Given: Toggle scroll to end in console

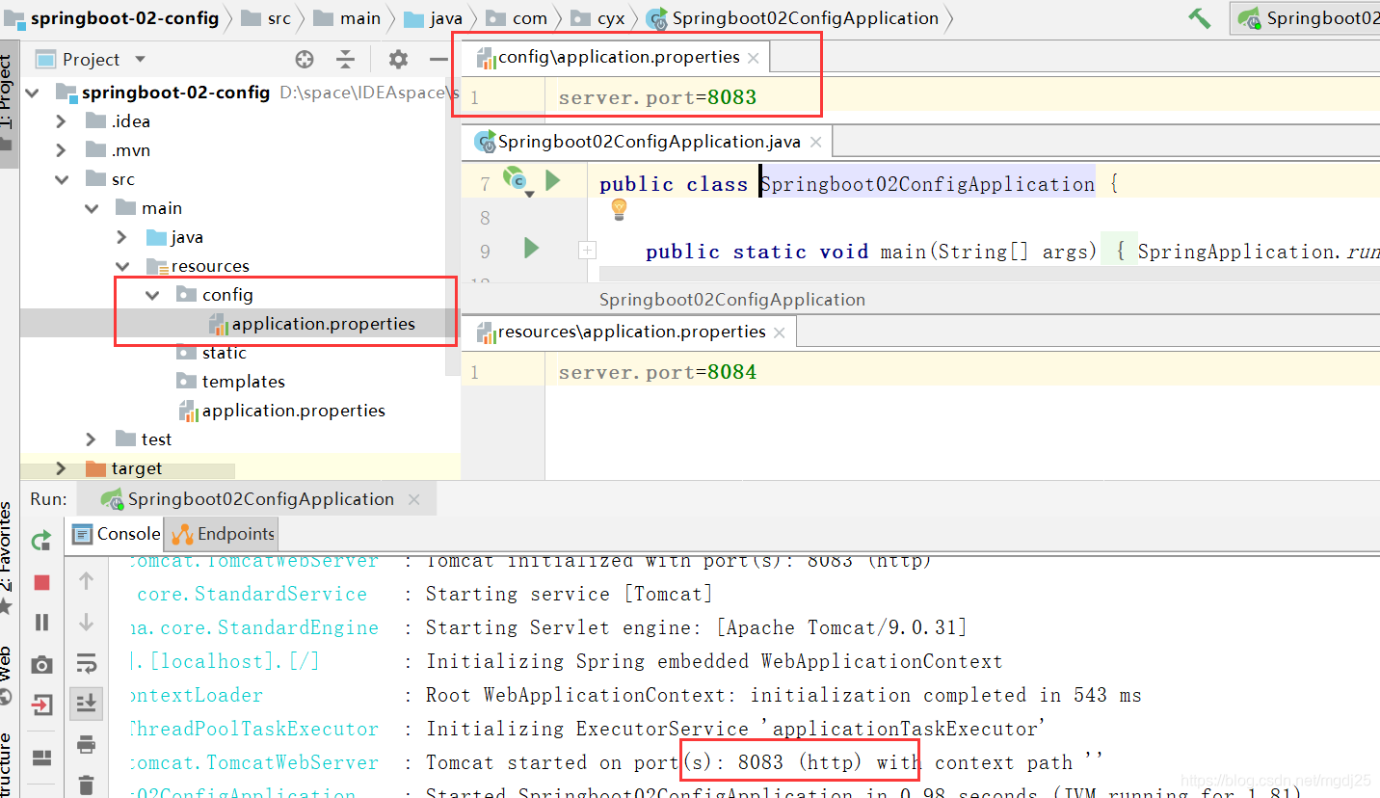Looking at the screenshot, I should tap(86, 704).
